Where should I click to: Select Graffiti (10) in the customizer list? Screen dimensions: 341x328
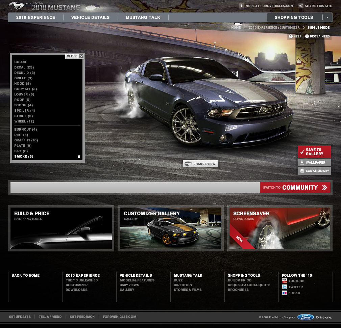[x=26, y=140]
